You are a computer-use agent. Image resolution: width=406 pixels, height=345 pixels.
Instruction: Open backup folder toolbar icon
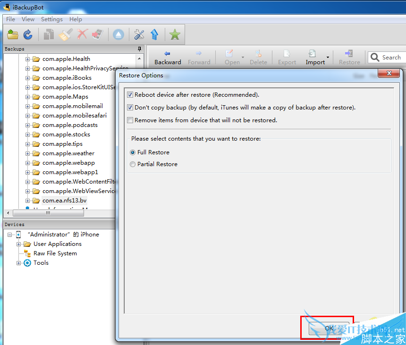tap(13, 34)
